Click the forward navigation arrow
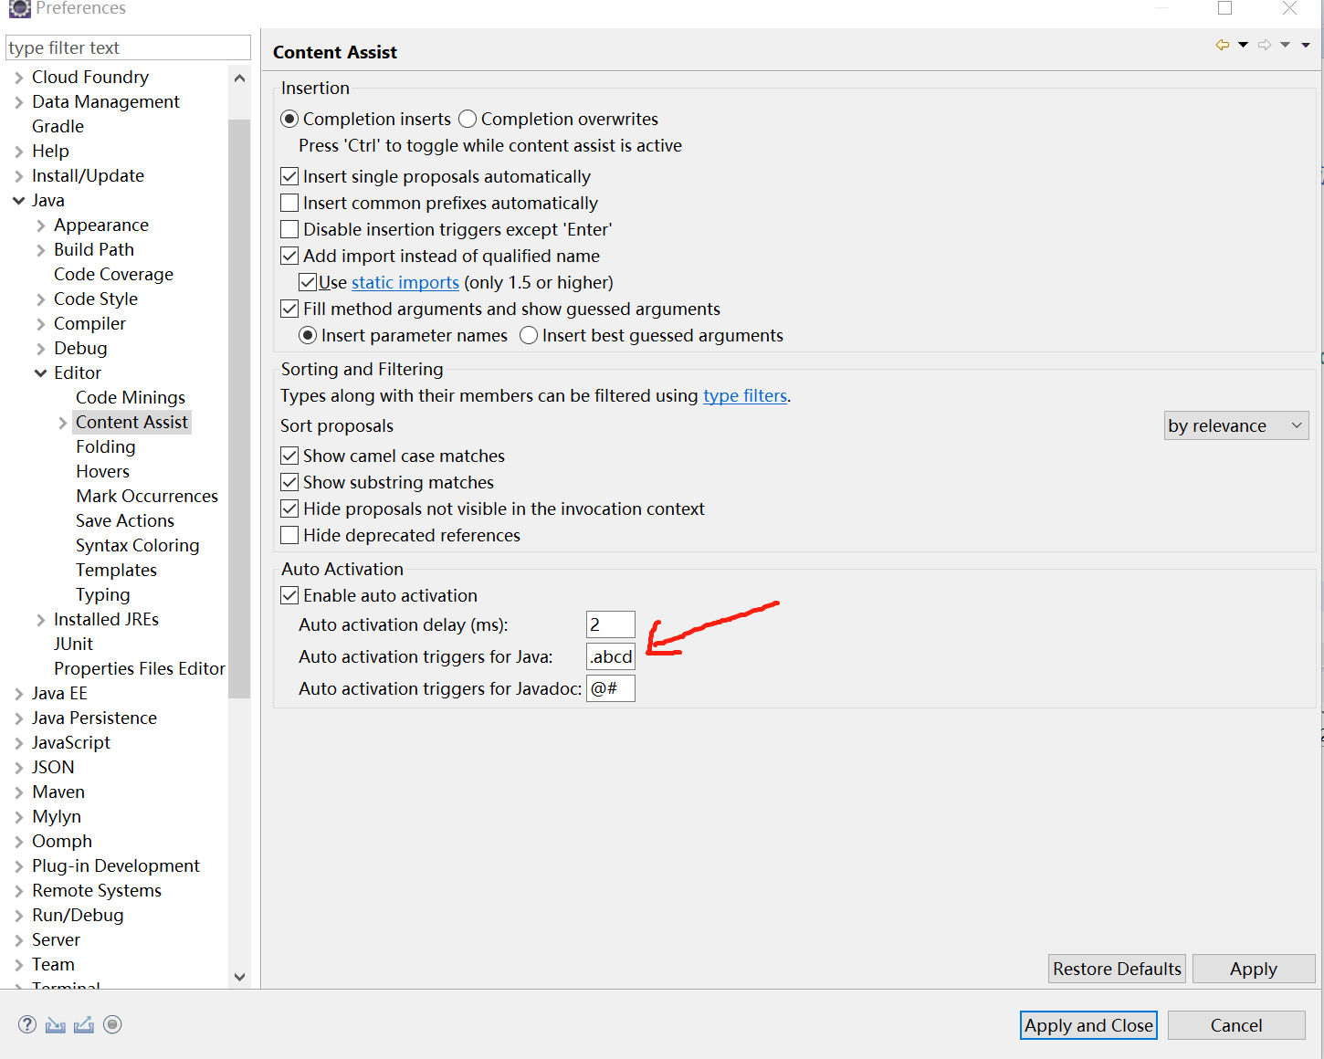 1265,45
